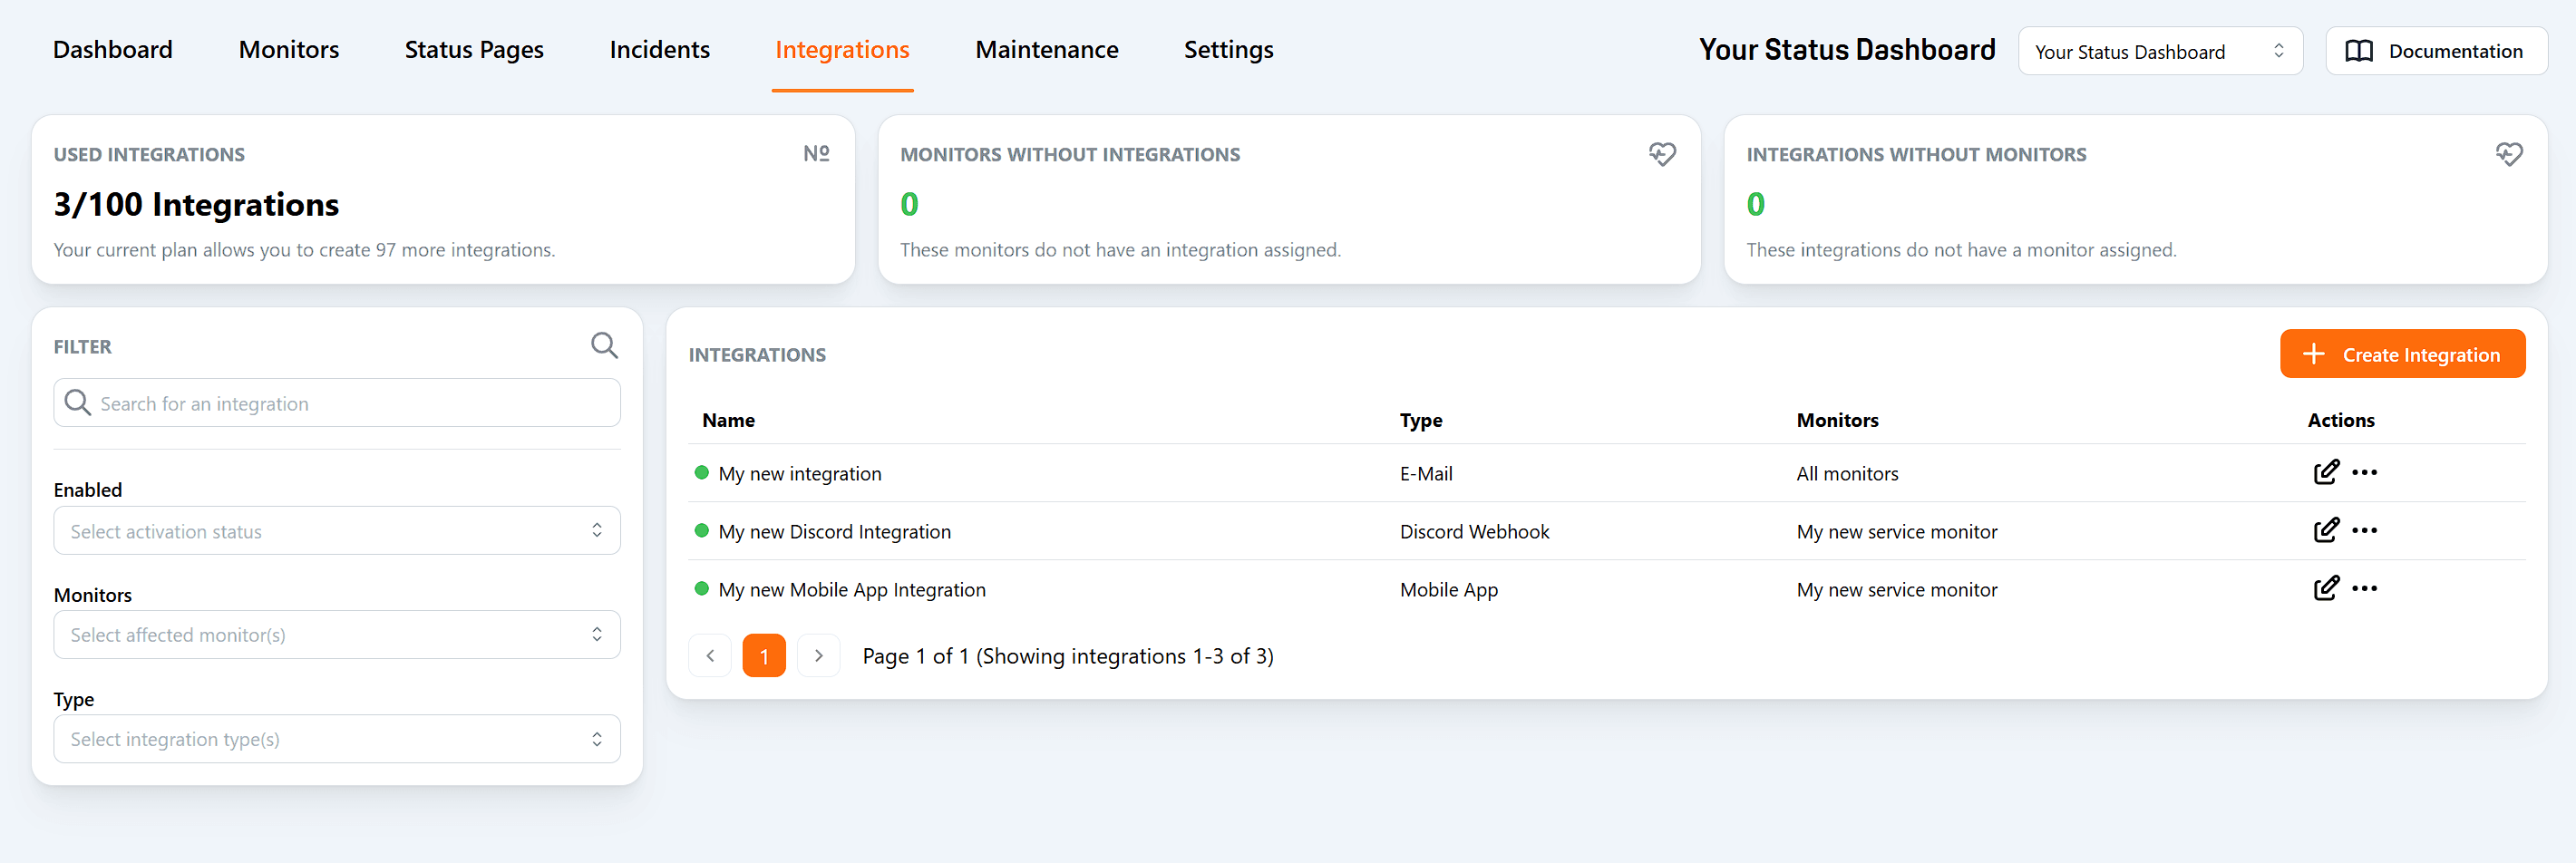Viewport: 2576px width, 863px height.
Task: Click the Create Integration button
Action: (2402, 354)
